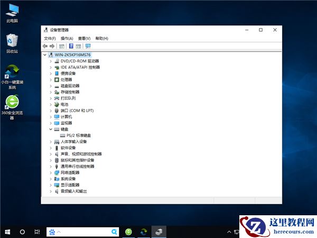This screenshot has height=238, width=317.
Task: Expand the 电池 category
Action: click(51, 104)
